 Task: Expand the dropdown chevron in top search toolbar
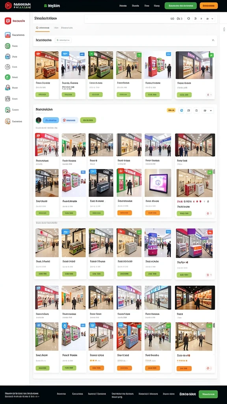coord(212,19)
